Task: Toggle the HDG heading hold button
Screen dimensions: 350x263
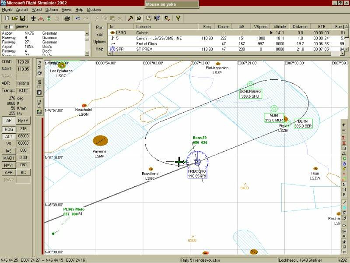Action: tap(8, 129)
